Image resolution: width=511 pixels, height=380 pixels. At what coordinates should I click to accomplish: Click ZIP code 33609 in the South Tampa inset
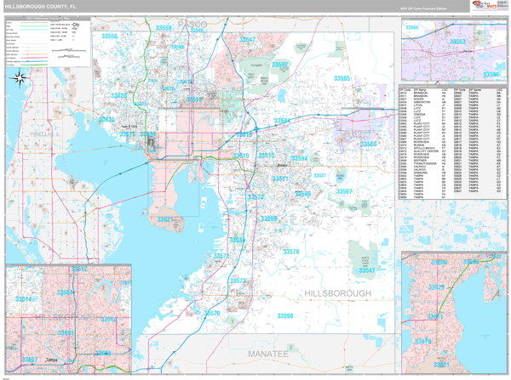[439, 263]
